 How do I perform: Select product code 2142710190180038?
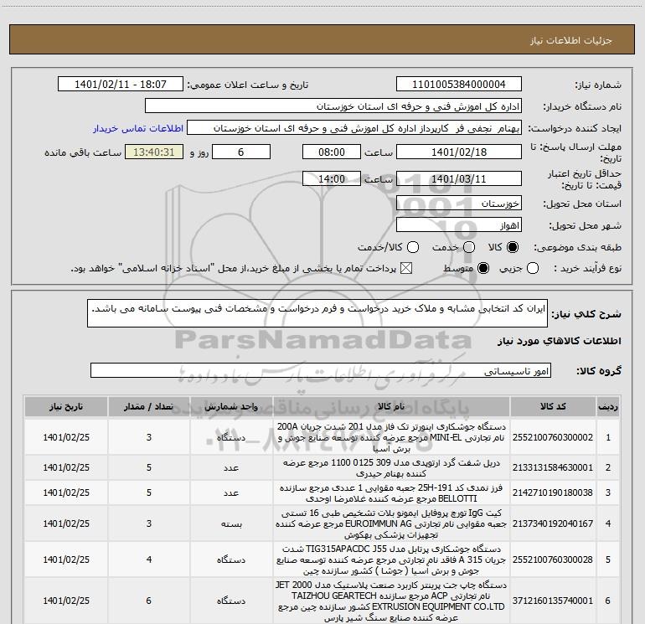point(553,492)
